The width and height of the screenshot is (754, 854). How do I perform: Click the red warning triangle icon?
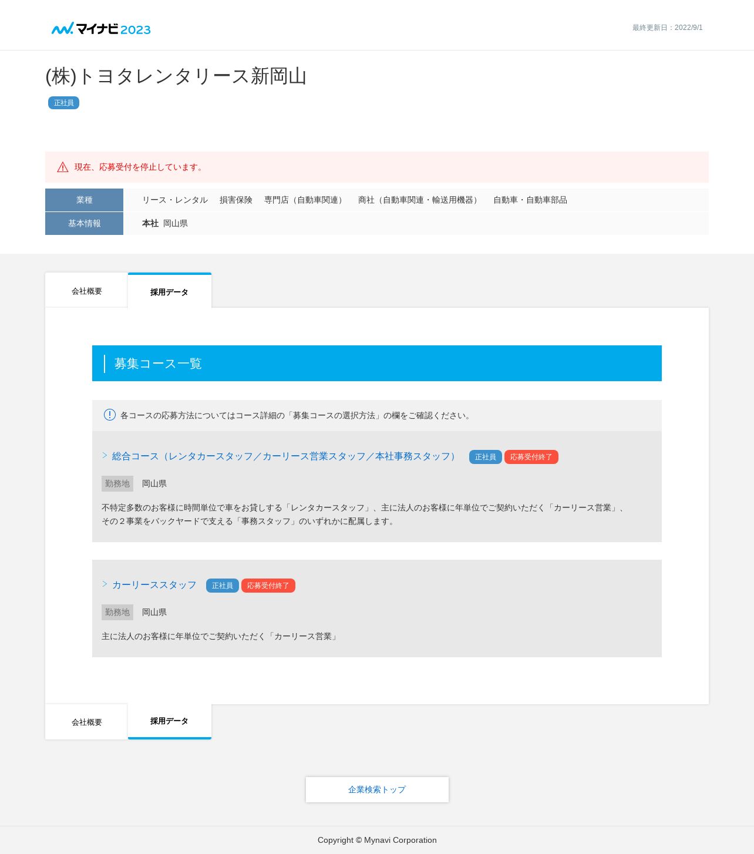pos(63,167)
